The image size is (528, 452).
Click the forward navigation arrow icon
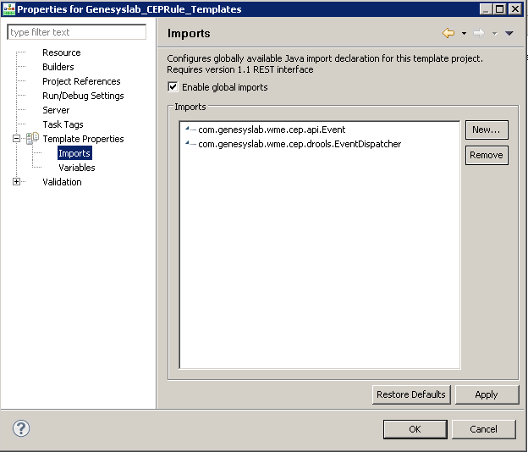pyautogui.click(x=478, y=34)
